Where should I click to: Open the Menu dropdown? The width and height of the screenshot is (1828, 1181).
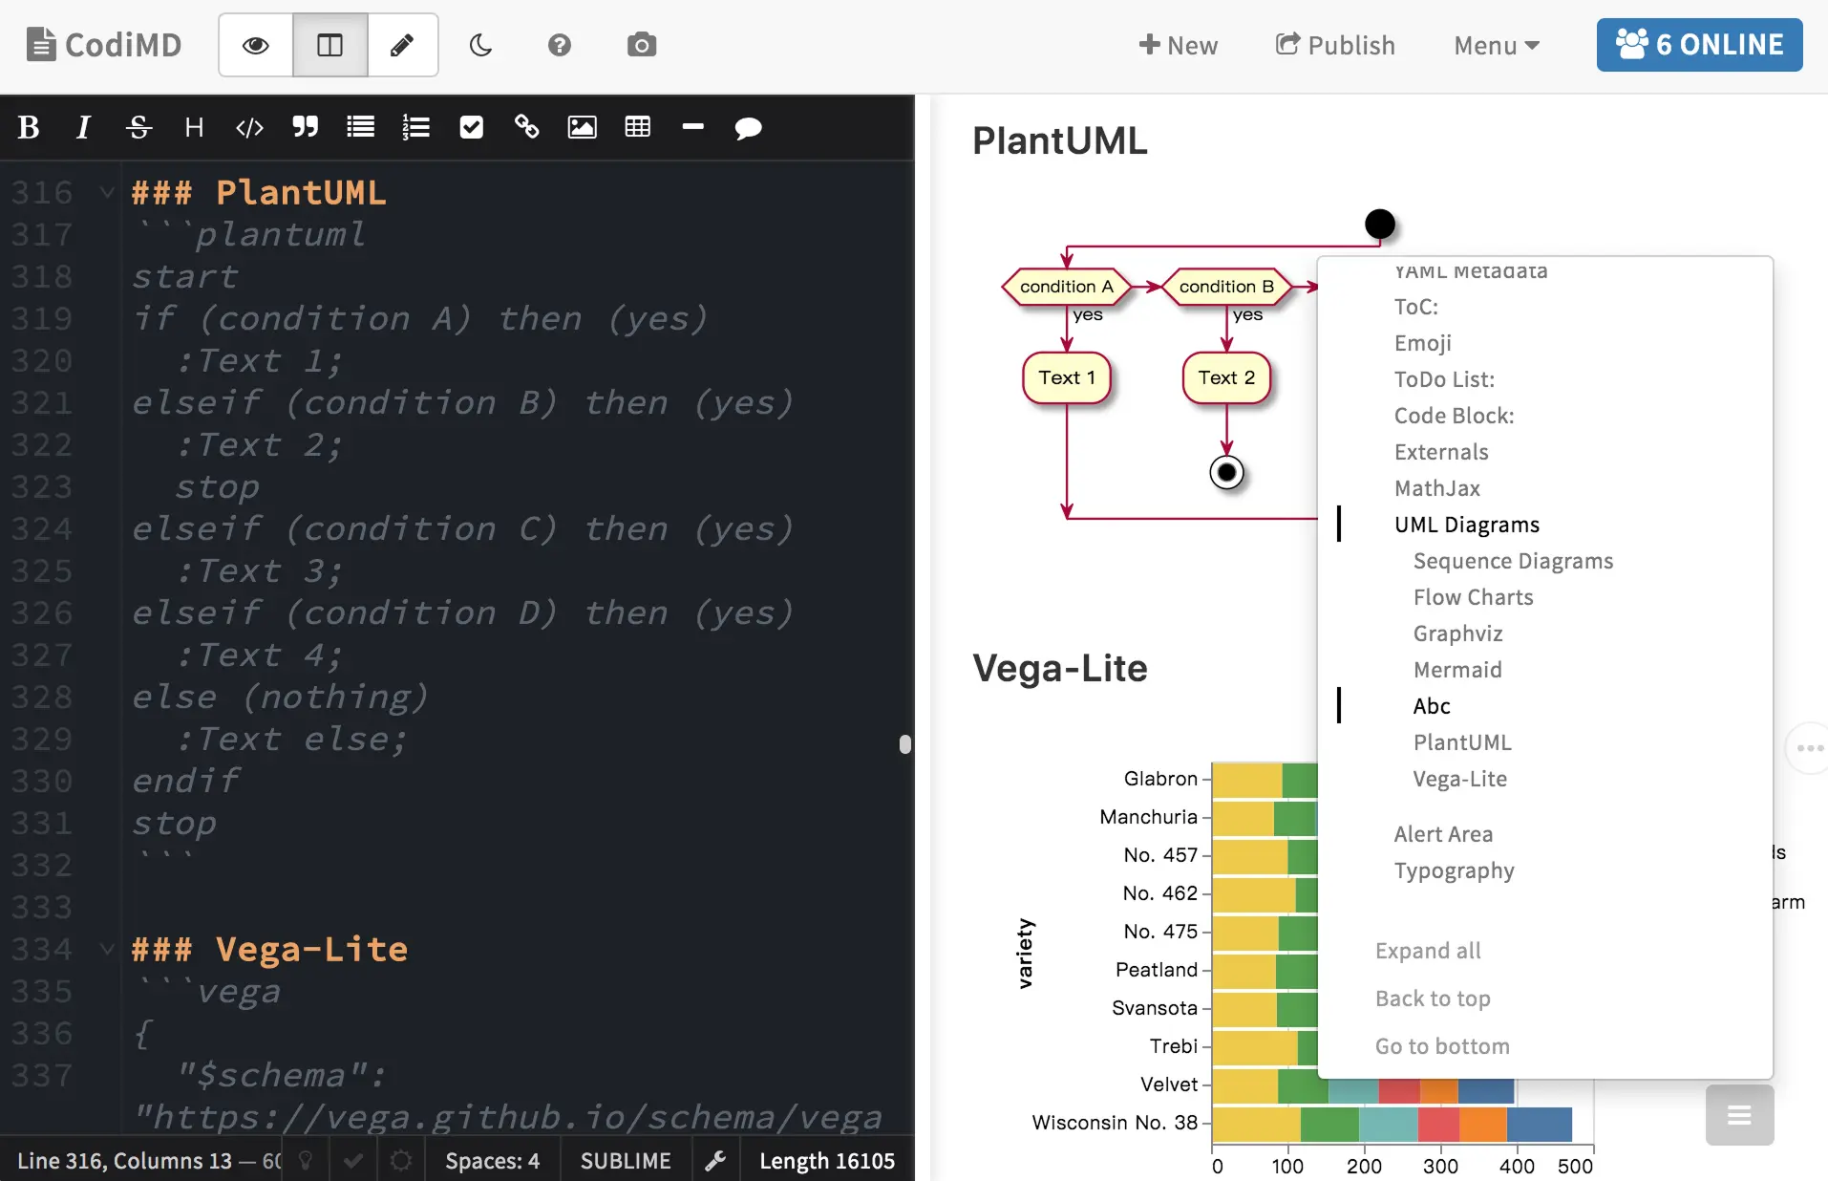click(x=1494, y=45)
